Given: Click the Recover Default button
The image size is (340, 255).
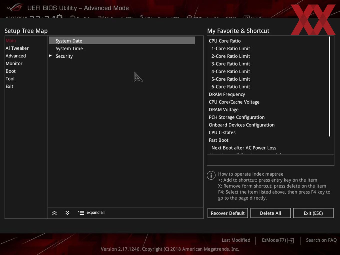Looking at the screenshot, I should point(227,213).
